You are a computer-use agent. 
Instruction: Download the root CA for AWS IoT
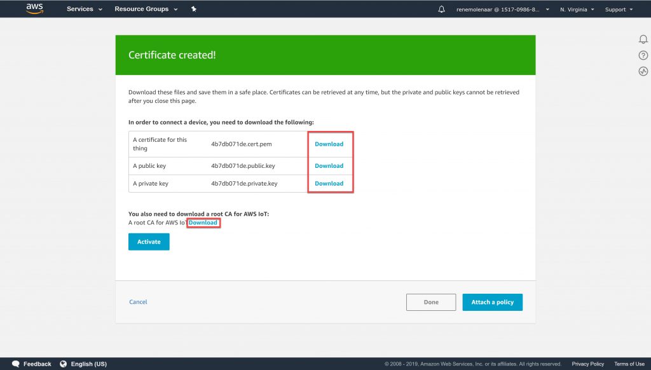(x=203, y=223)
